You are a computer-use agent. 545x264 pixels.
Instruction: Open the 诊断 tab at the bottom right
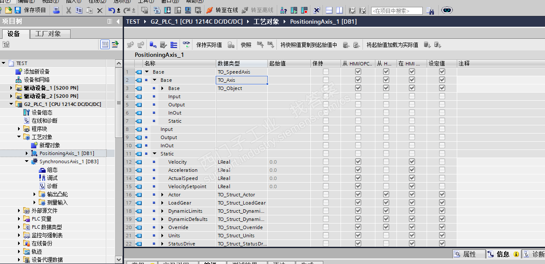(533, 254)
